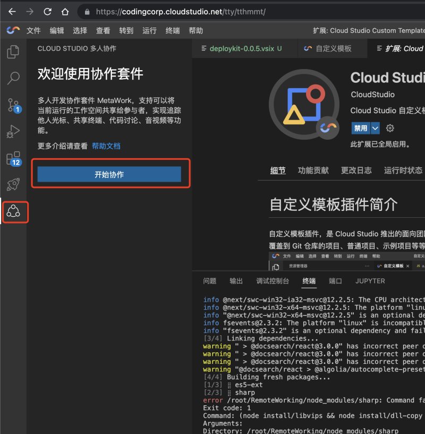Switch to 扩展: Cloud editor tab

click(x=396, y=48)
